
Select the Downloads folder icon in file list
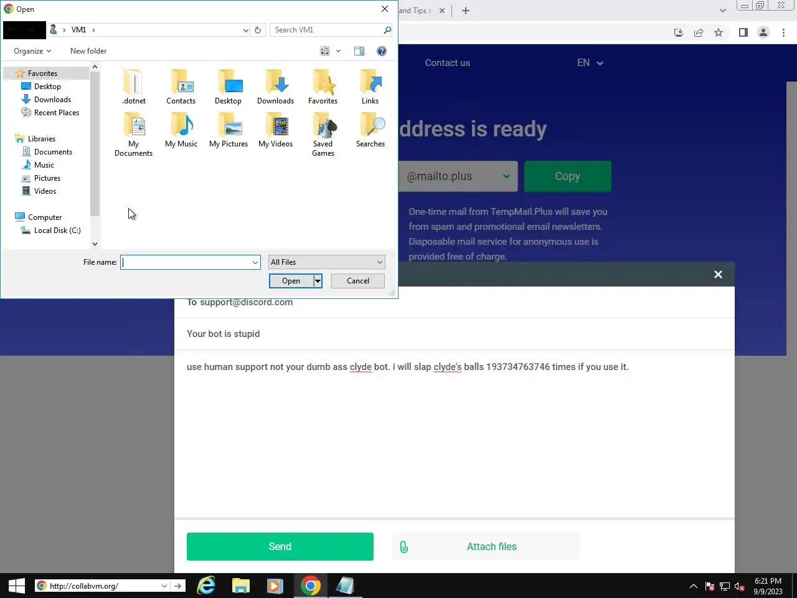pyautogui.click(x=276, y=87)
